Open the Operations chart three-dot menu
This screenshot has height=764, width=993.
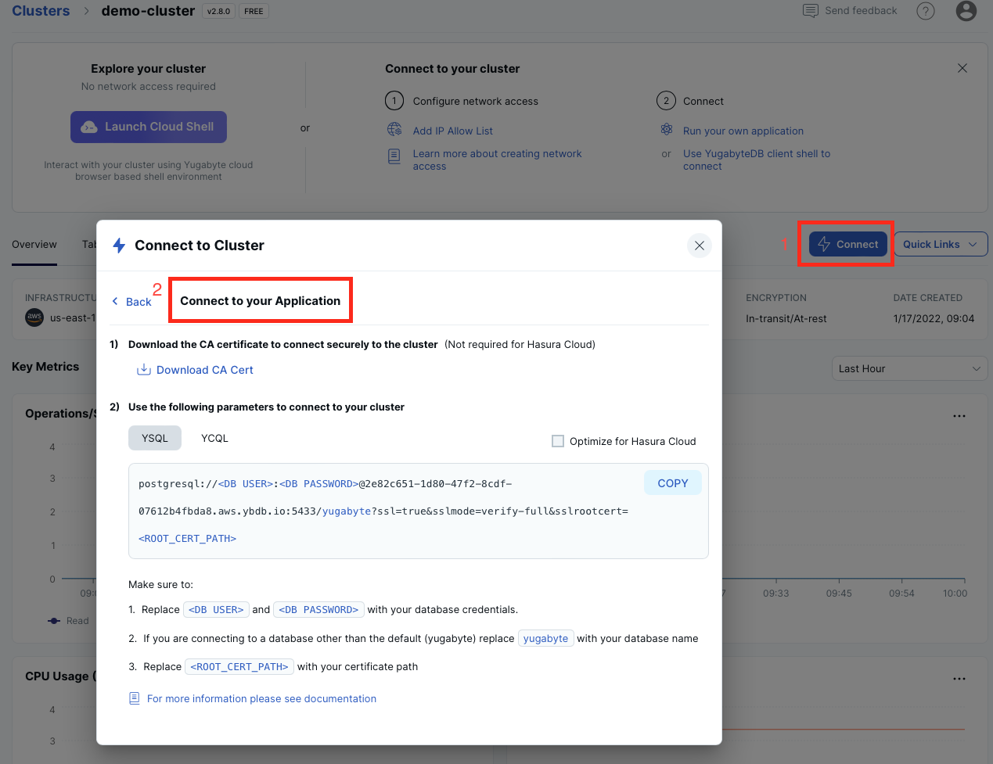959,416
